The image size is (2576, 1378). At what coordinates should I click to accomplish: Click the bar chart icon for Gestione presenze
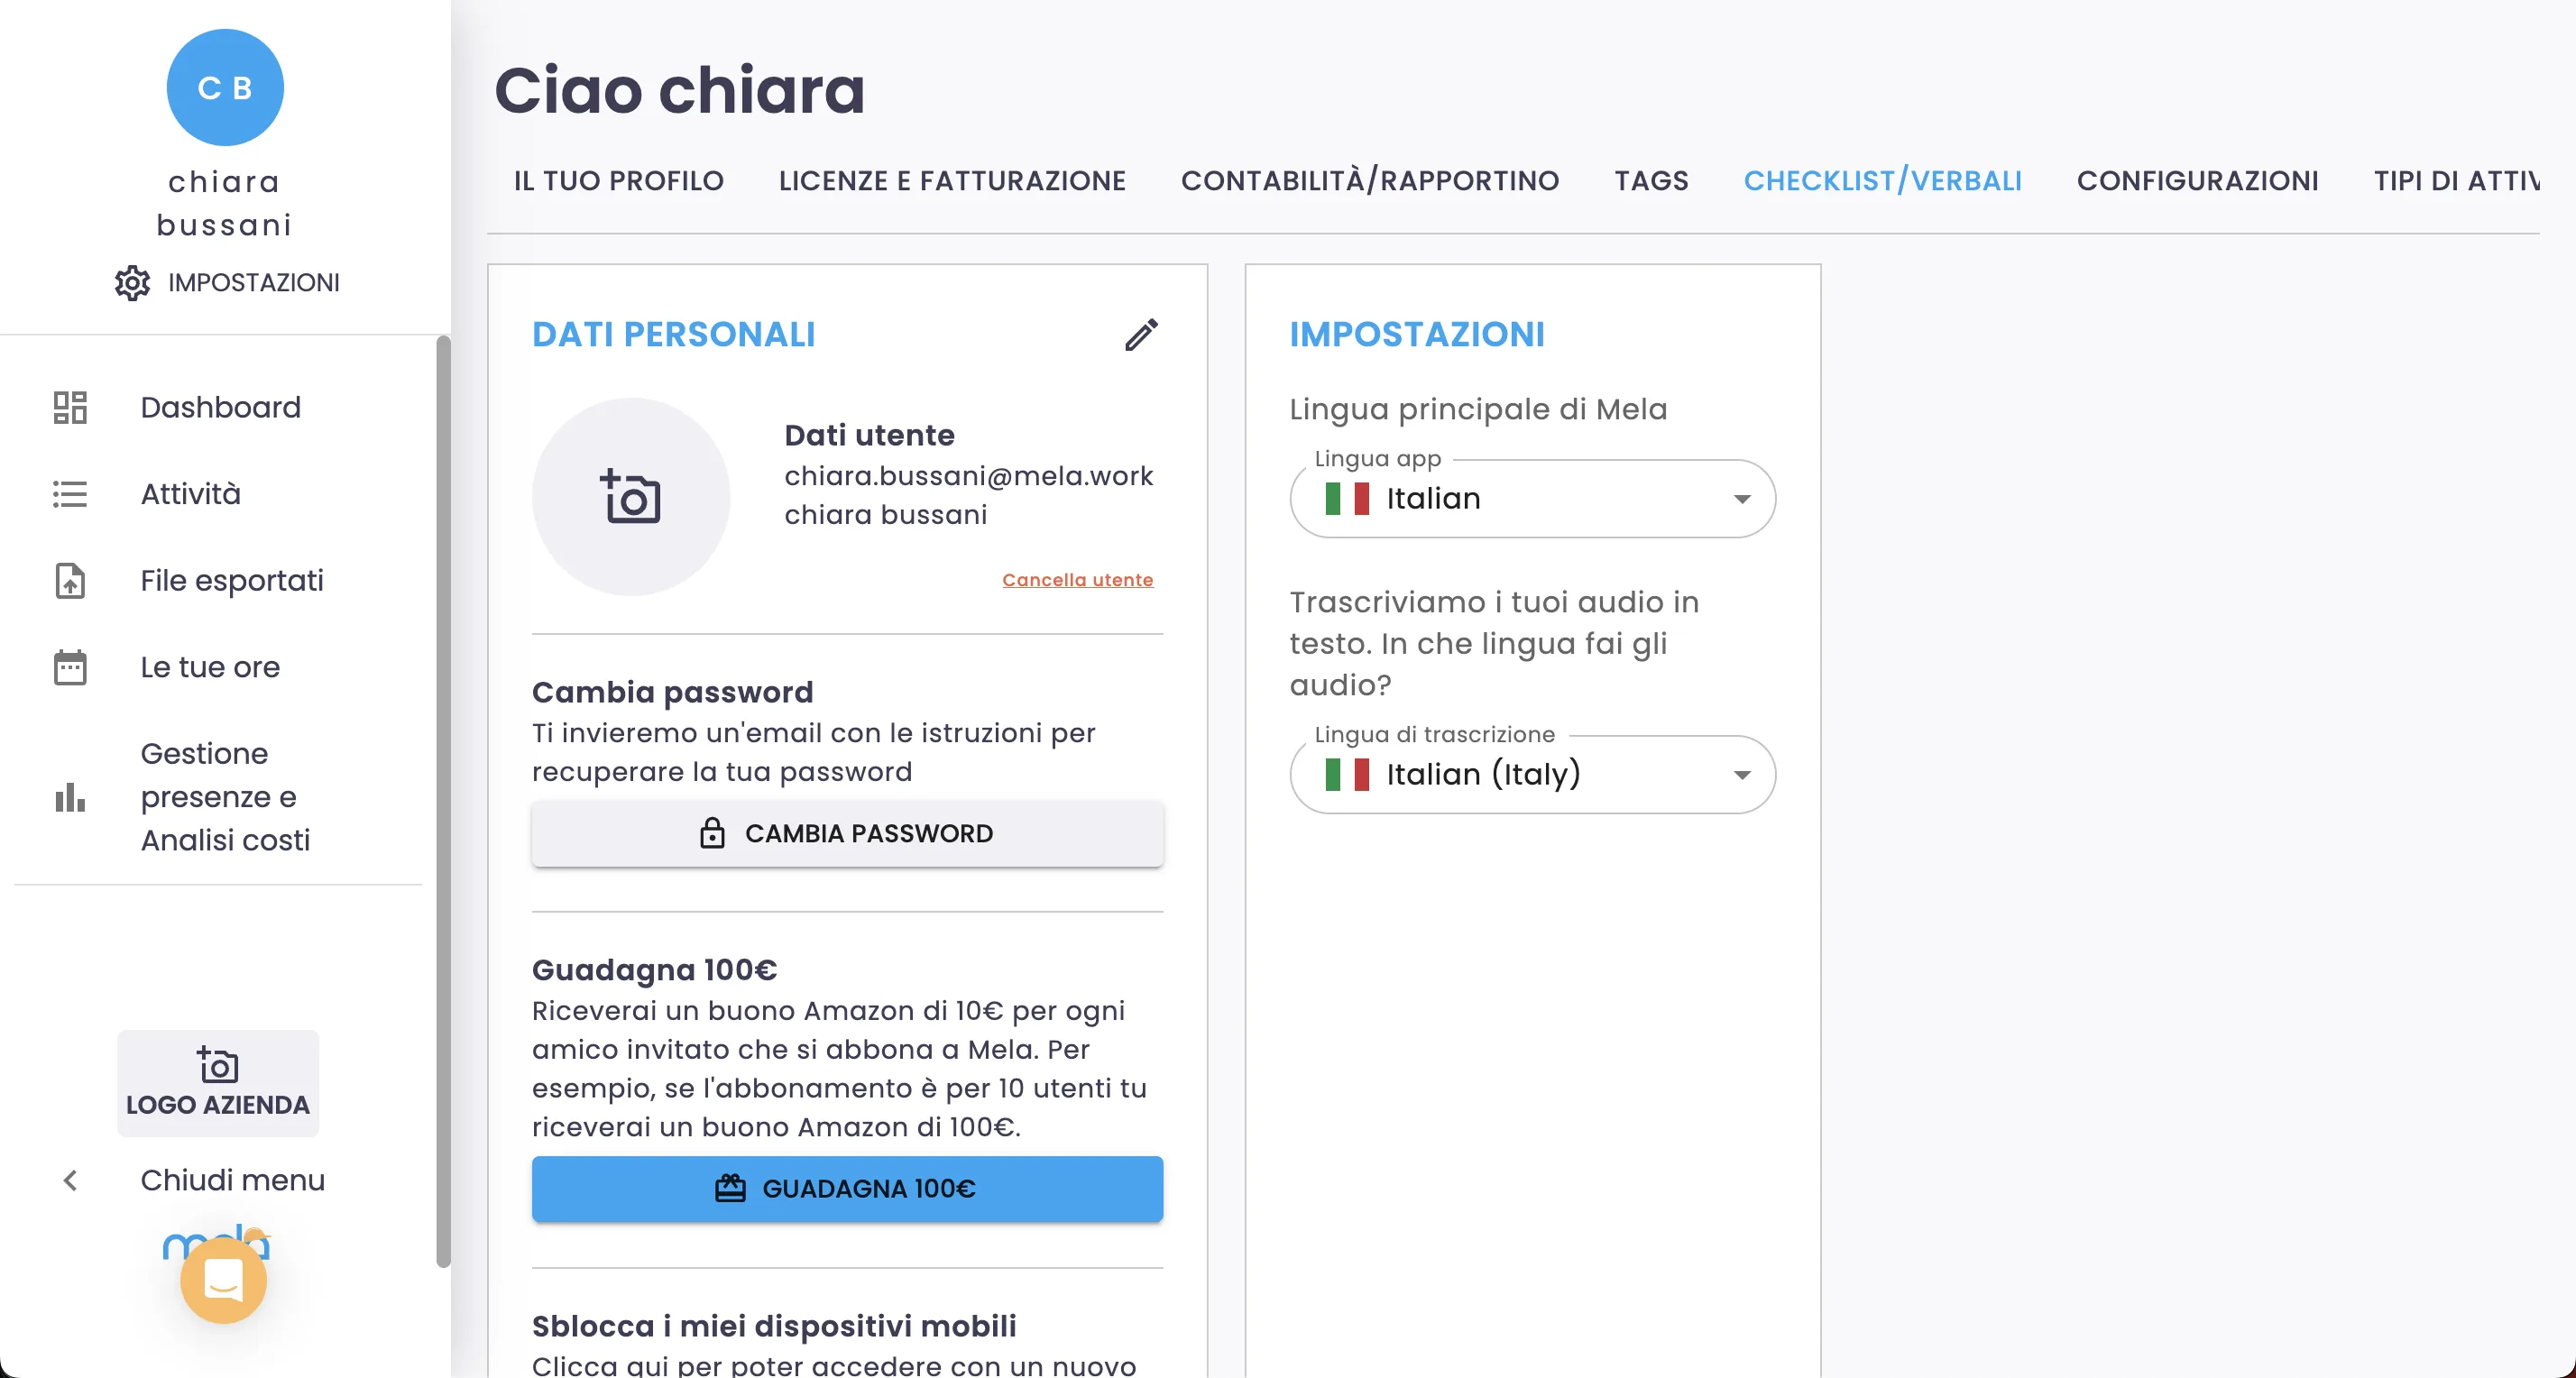coord(70,797)
